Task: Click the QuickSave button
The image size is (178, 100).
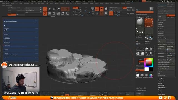Action: [x=127, y=1]
